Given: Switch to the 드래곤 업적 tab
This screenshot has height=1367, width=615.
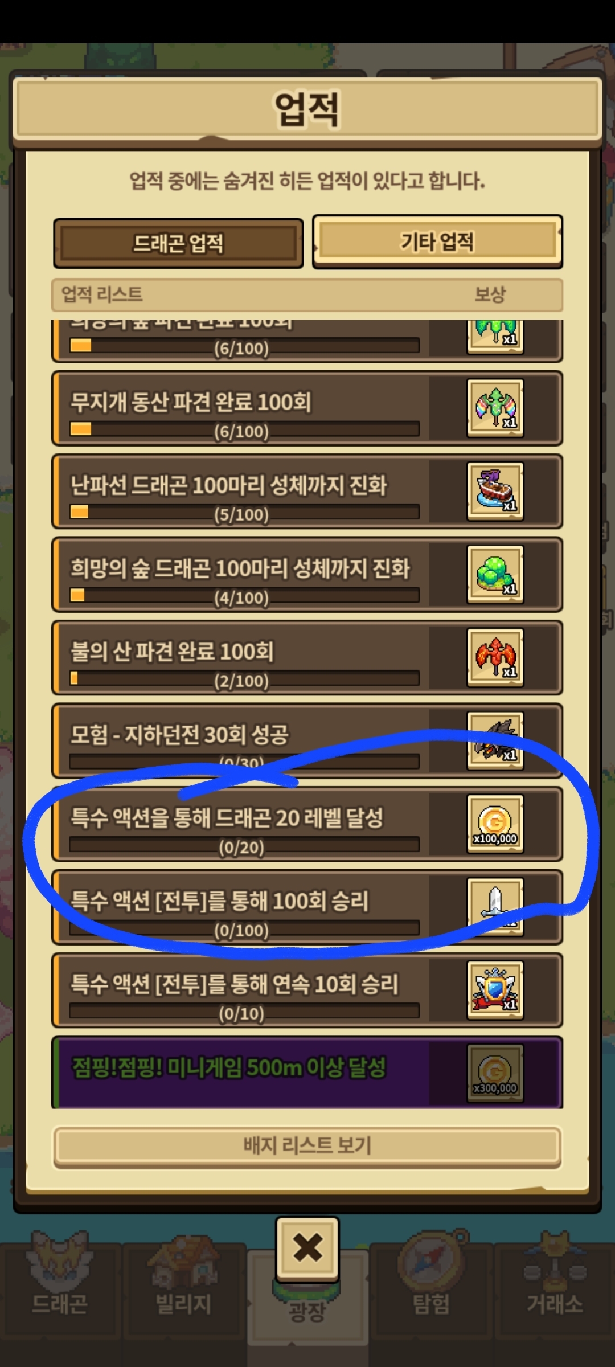Looking at the screenshot, I should click(178, 243).
